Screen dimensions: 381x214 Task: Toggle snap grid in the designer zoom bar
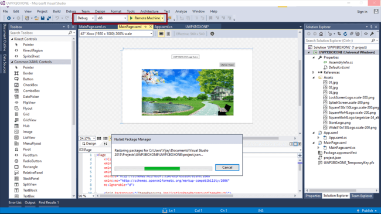click(x=99, y=138)
